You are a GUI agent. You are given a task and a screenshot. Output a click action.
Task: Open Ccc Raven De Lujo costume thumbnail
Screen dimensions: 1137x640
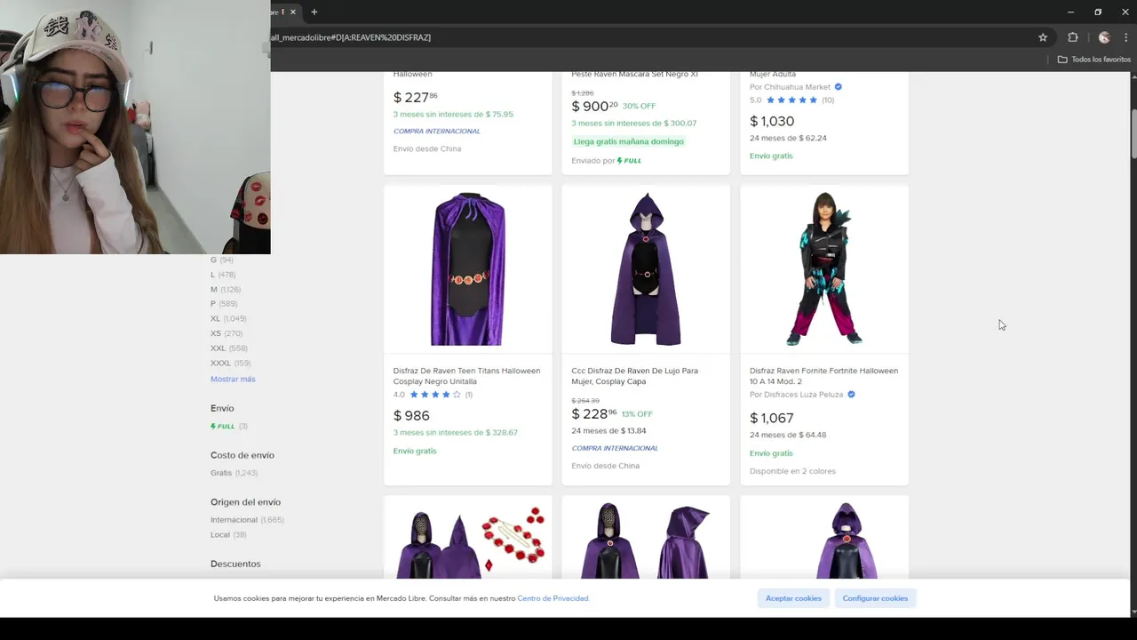point(646,268)
